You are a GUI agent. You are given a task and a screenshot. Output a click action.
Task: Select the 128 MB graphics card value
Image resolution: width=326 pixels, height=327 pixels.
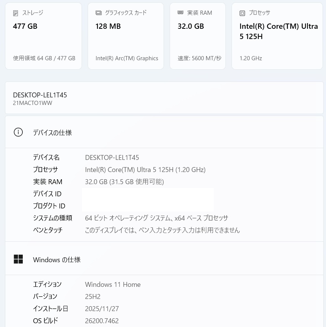coord(108,26)
